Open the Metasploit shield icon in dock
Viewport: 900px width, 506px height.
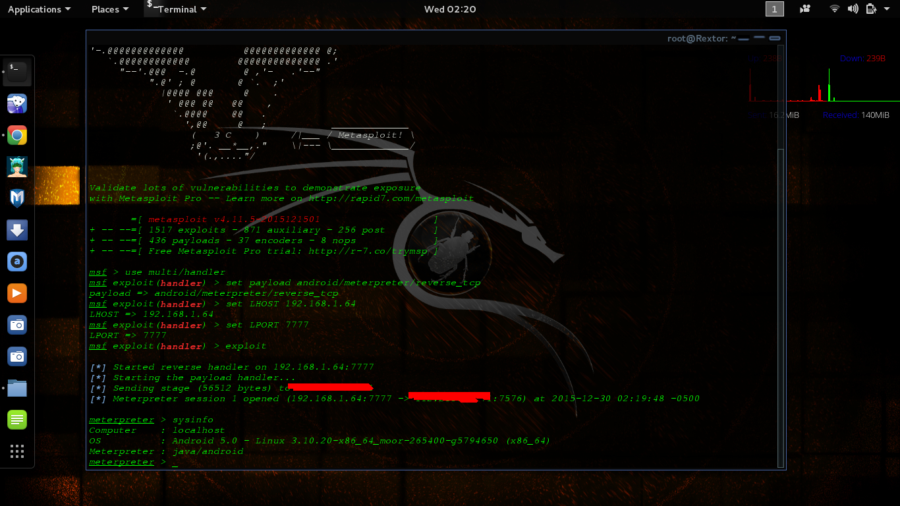pos(17,198)
